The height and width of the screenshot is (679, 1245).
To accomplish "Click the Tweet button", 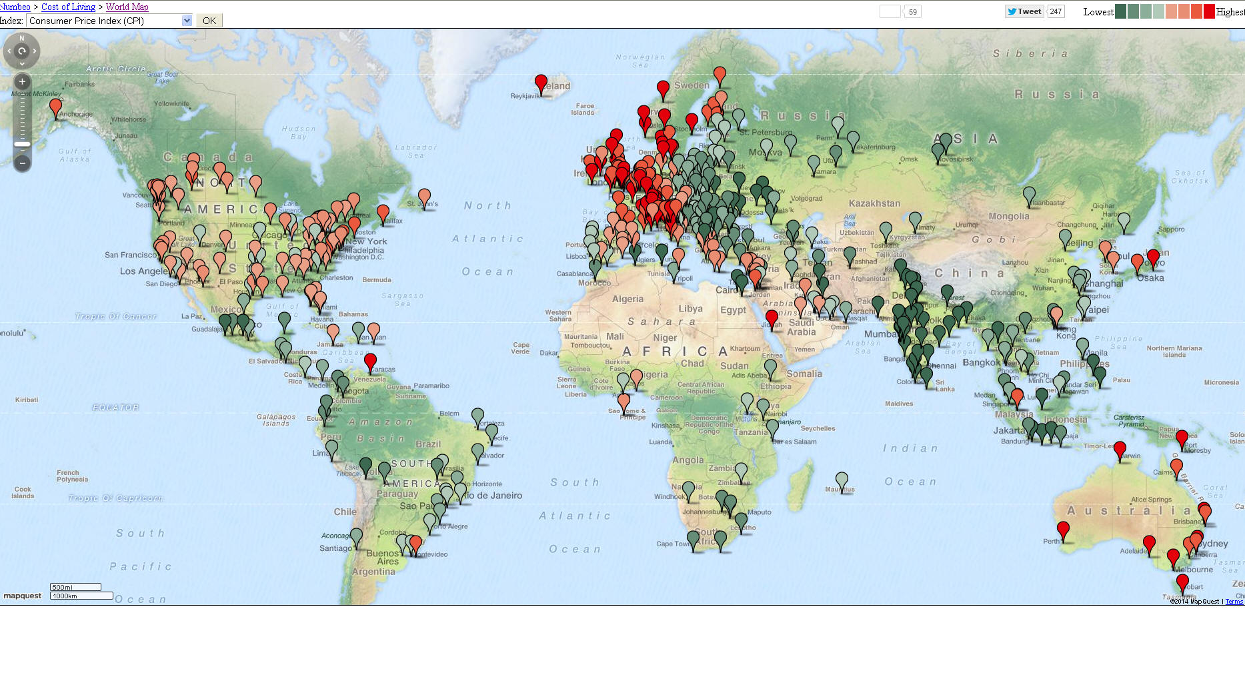I will (x=1024, y=11).
